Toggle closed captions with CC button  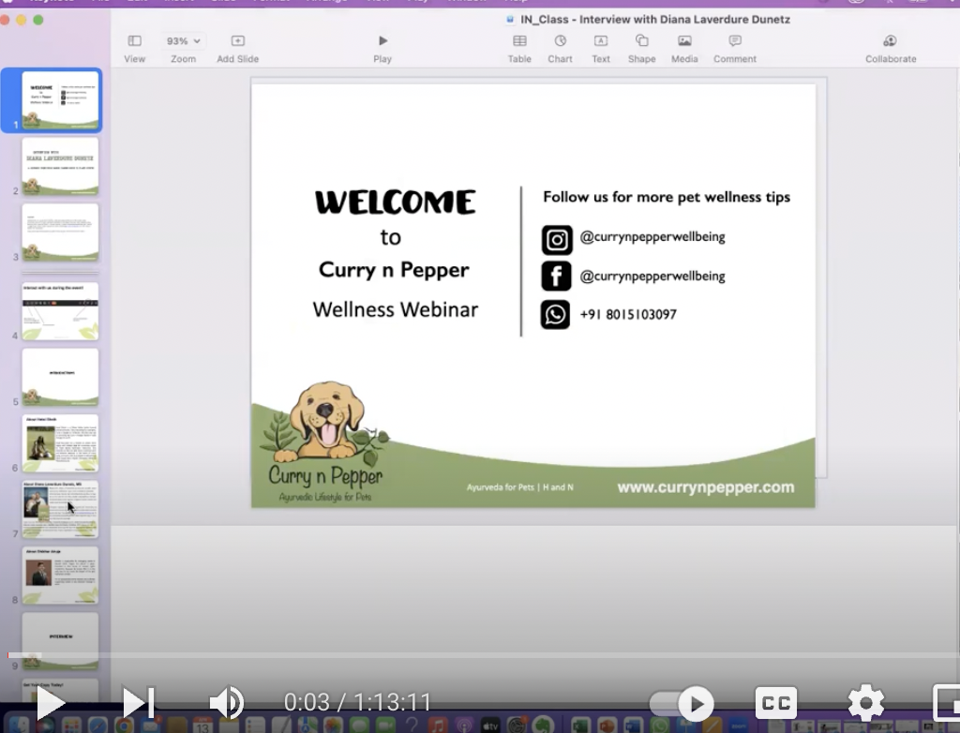(775, 703)
